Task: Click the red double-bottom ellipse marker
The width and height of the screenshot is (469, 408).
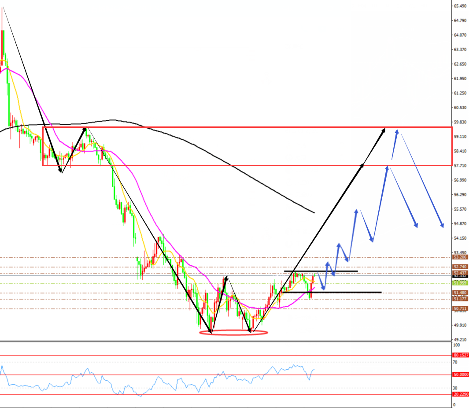Action: [x=233, y=333]
